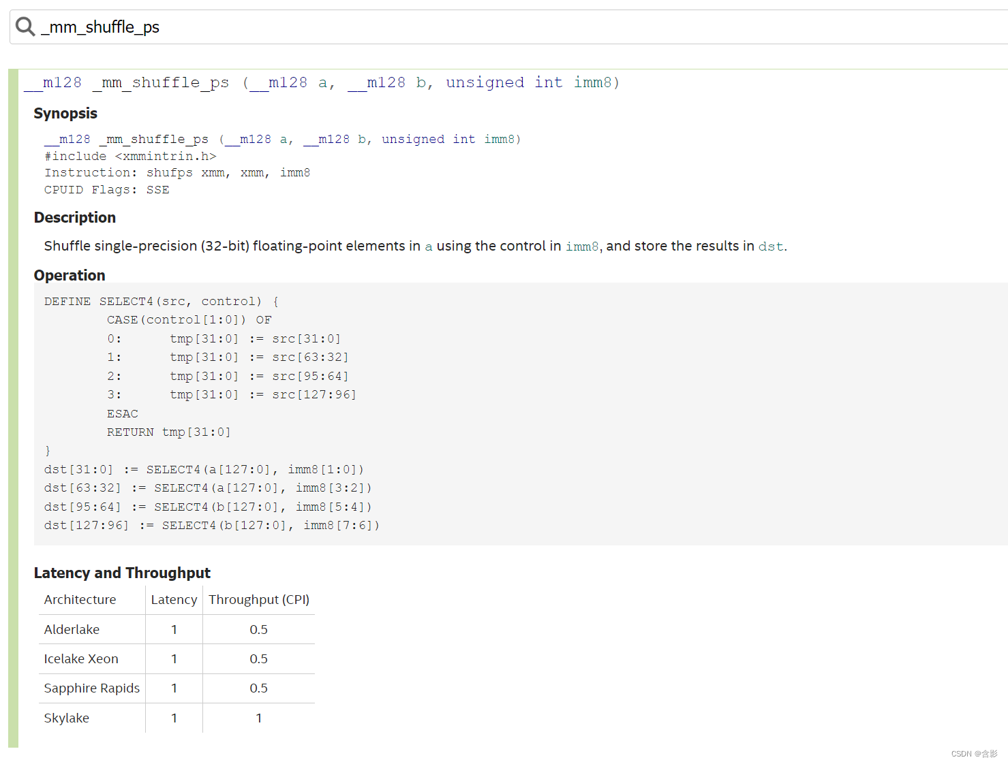Click the 'src[127:96]' case line
The width and height of the screenshot is (1008, 764).
tap(232, 395)
